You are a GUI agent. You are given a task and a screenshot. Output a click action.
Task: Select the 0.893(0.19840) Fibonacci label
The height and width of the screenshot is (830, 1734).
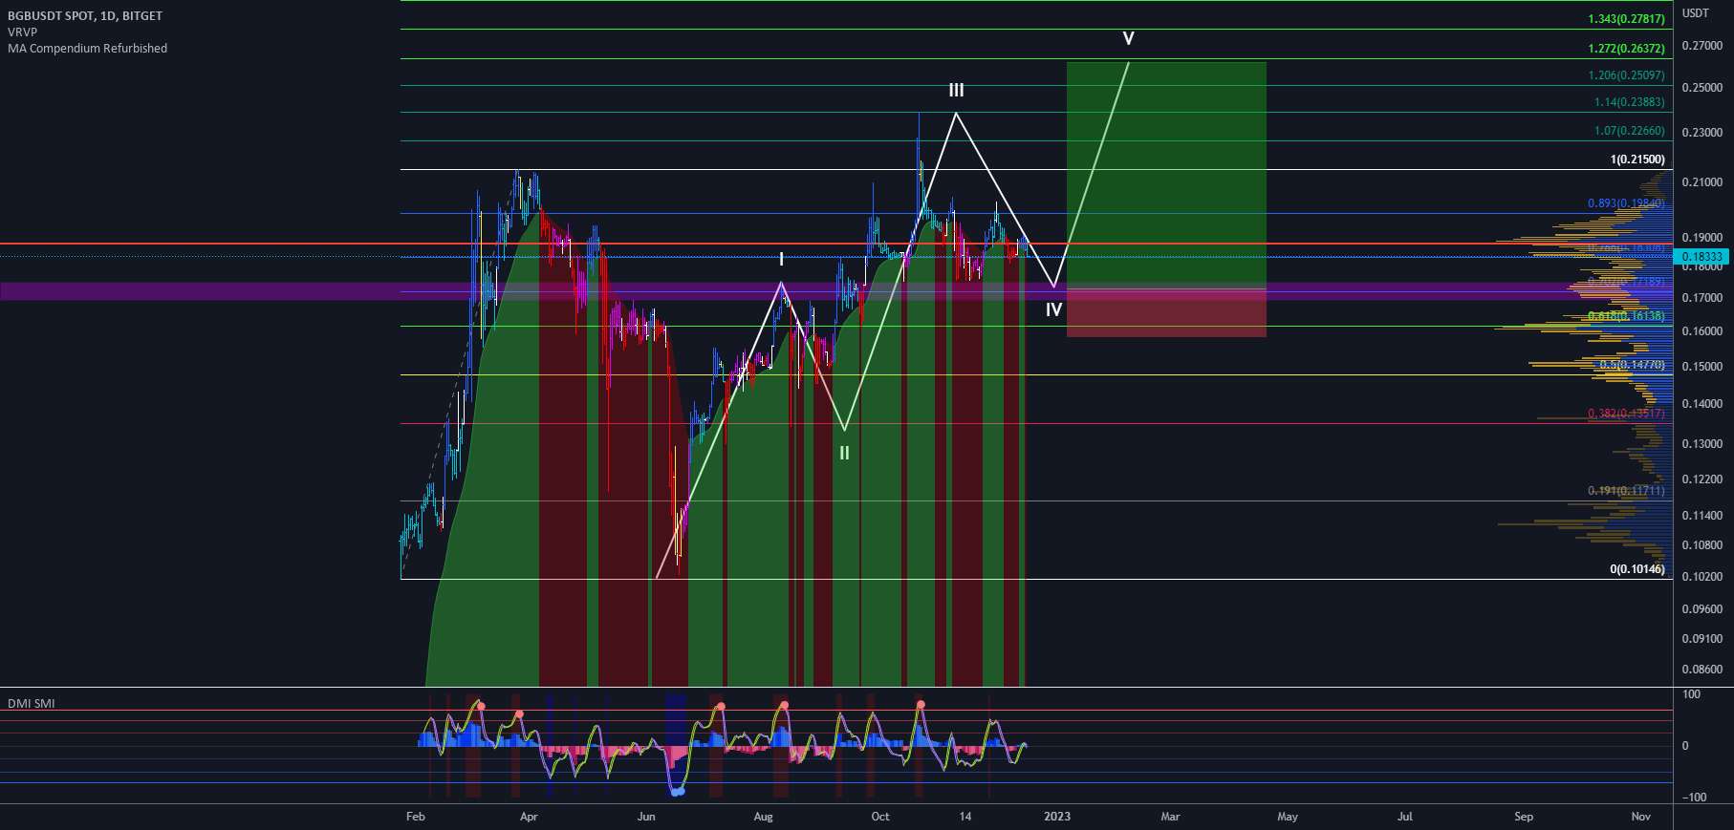tap(1626, 203)
